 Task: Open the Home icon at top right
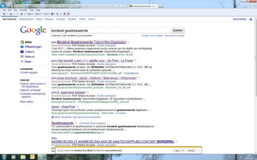point(247,6)
